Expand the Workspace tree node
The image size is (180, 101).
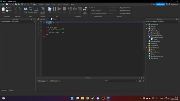click(x=147, y=24)
